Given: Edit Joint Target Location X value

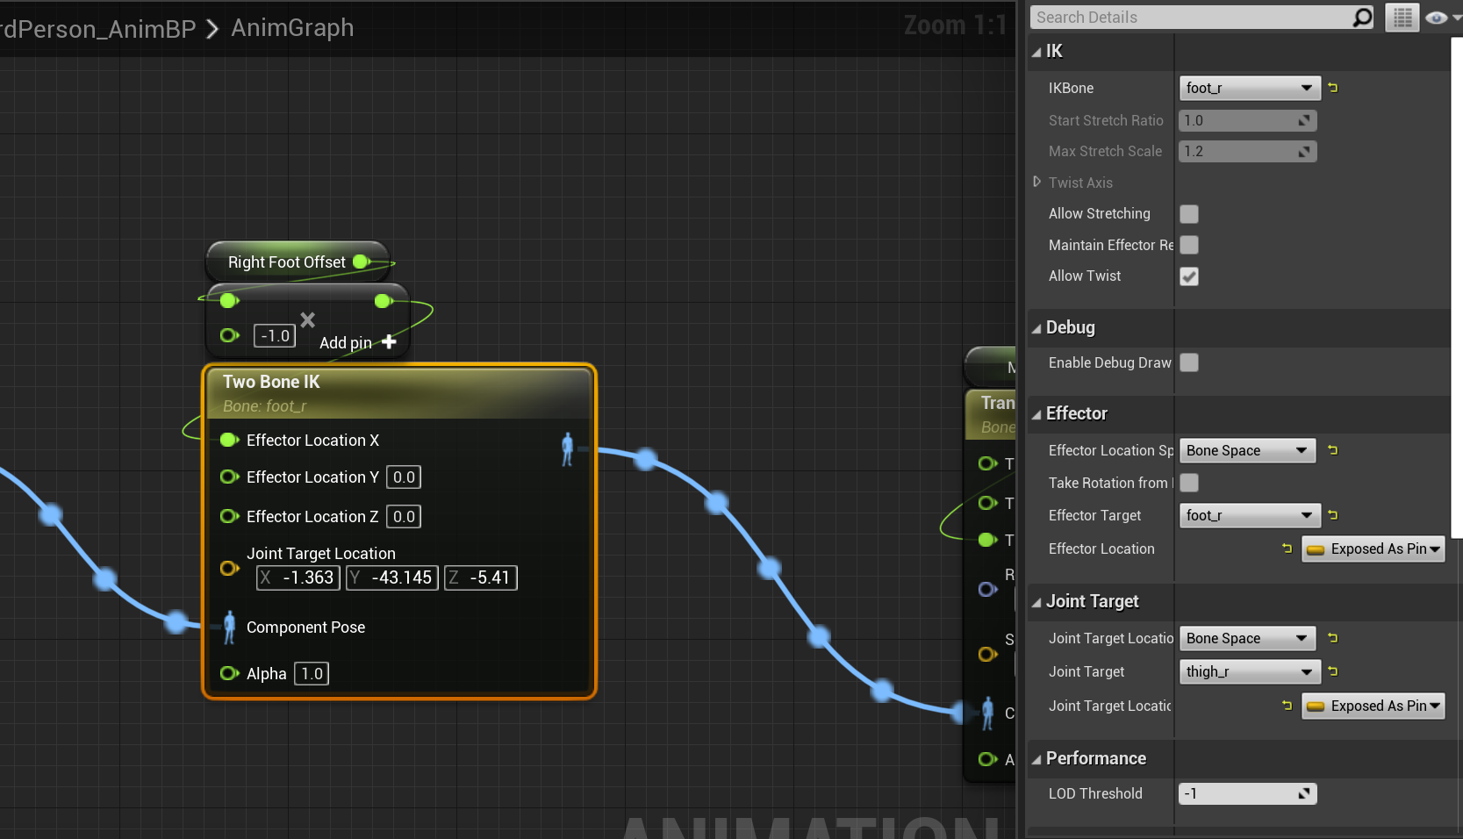Looking at the screenshot, I should pyautogui.click(x=298, y=577).
